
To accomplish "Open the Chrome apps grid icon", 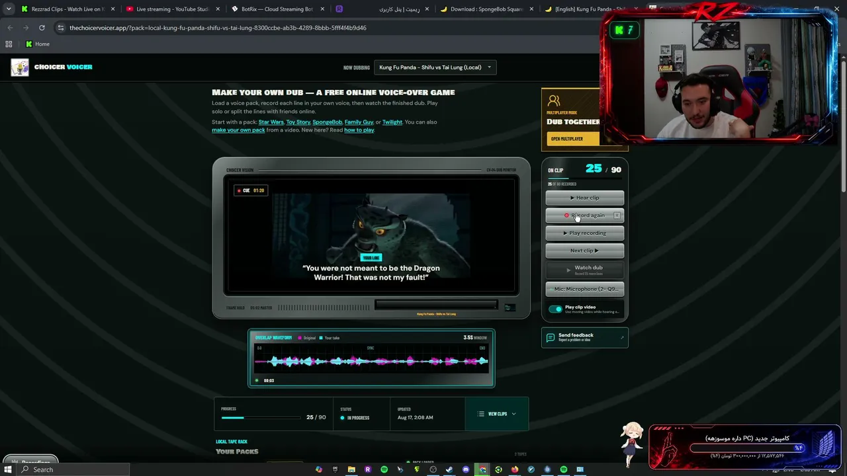I will (x=9, y=44).
